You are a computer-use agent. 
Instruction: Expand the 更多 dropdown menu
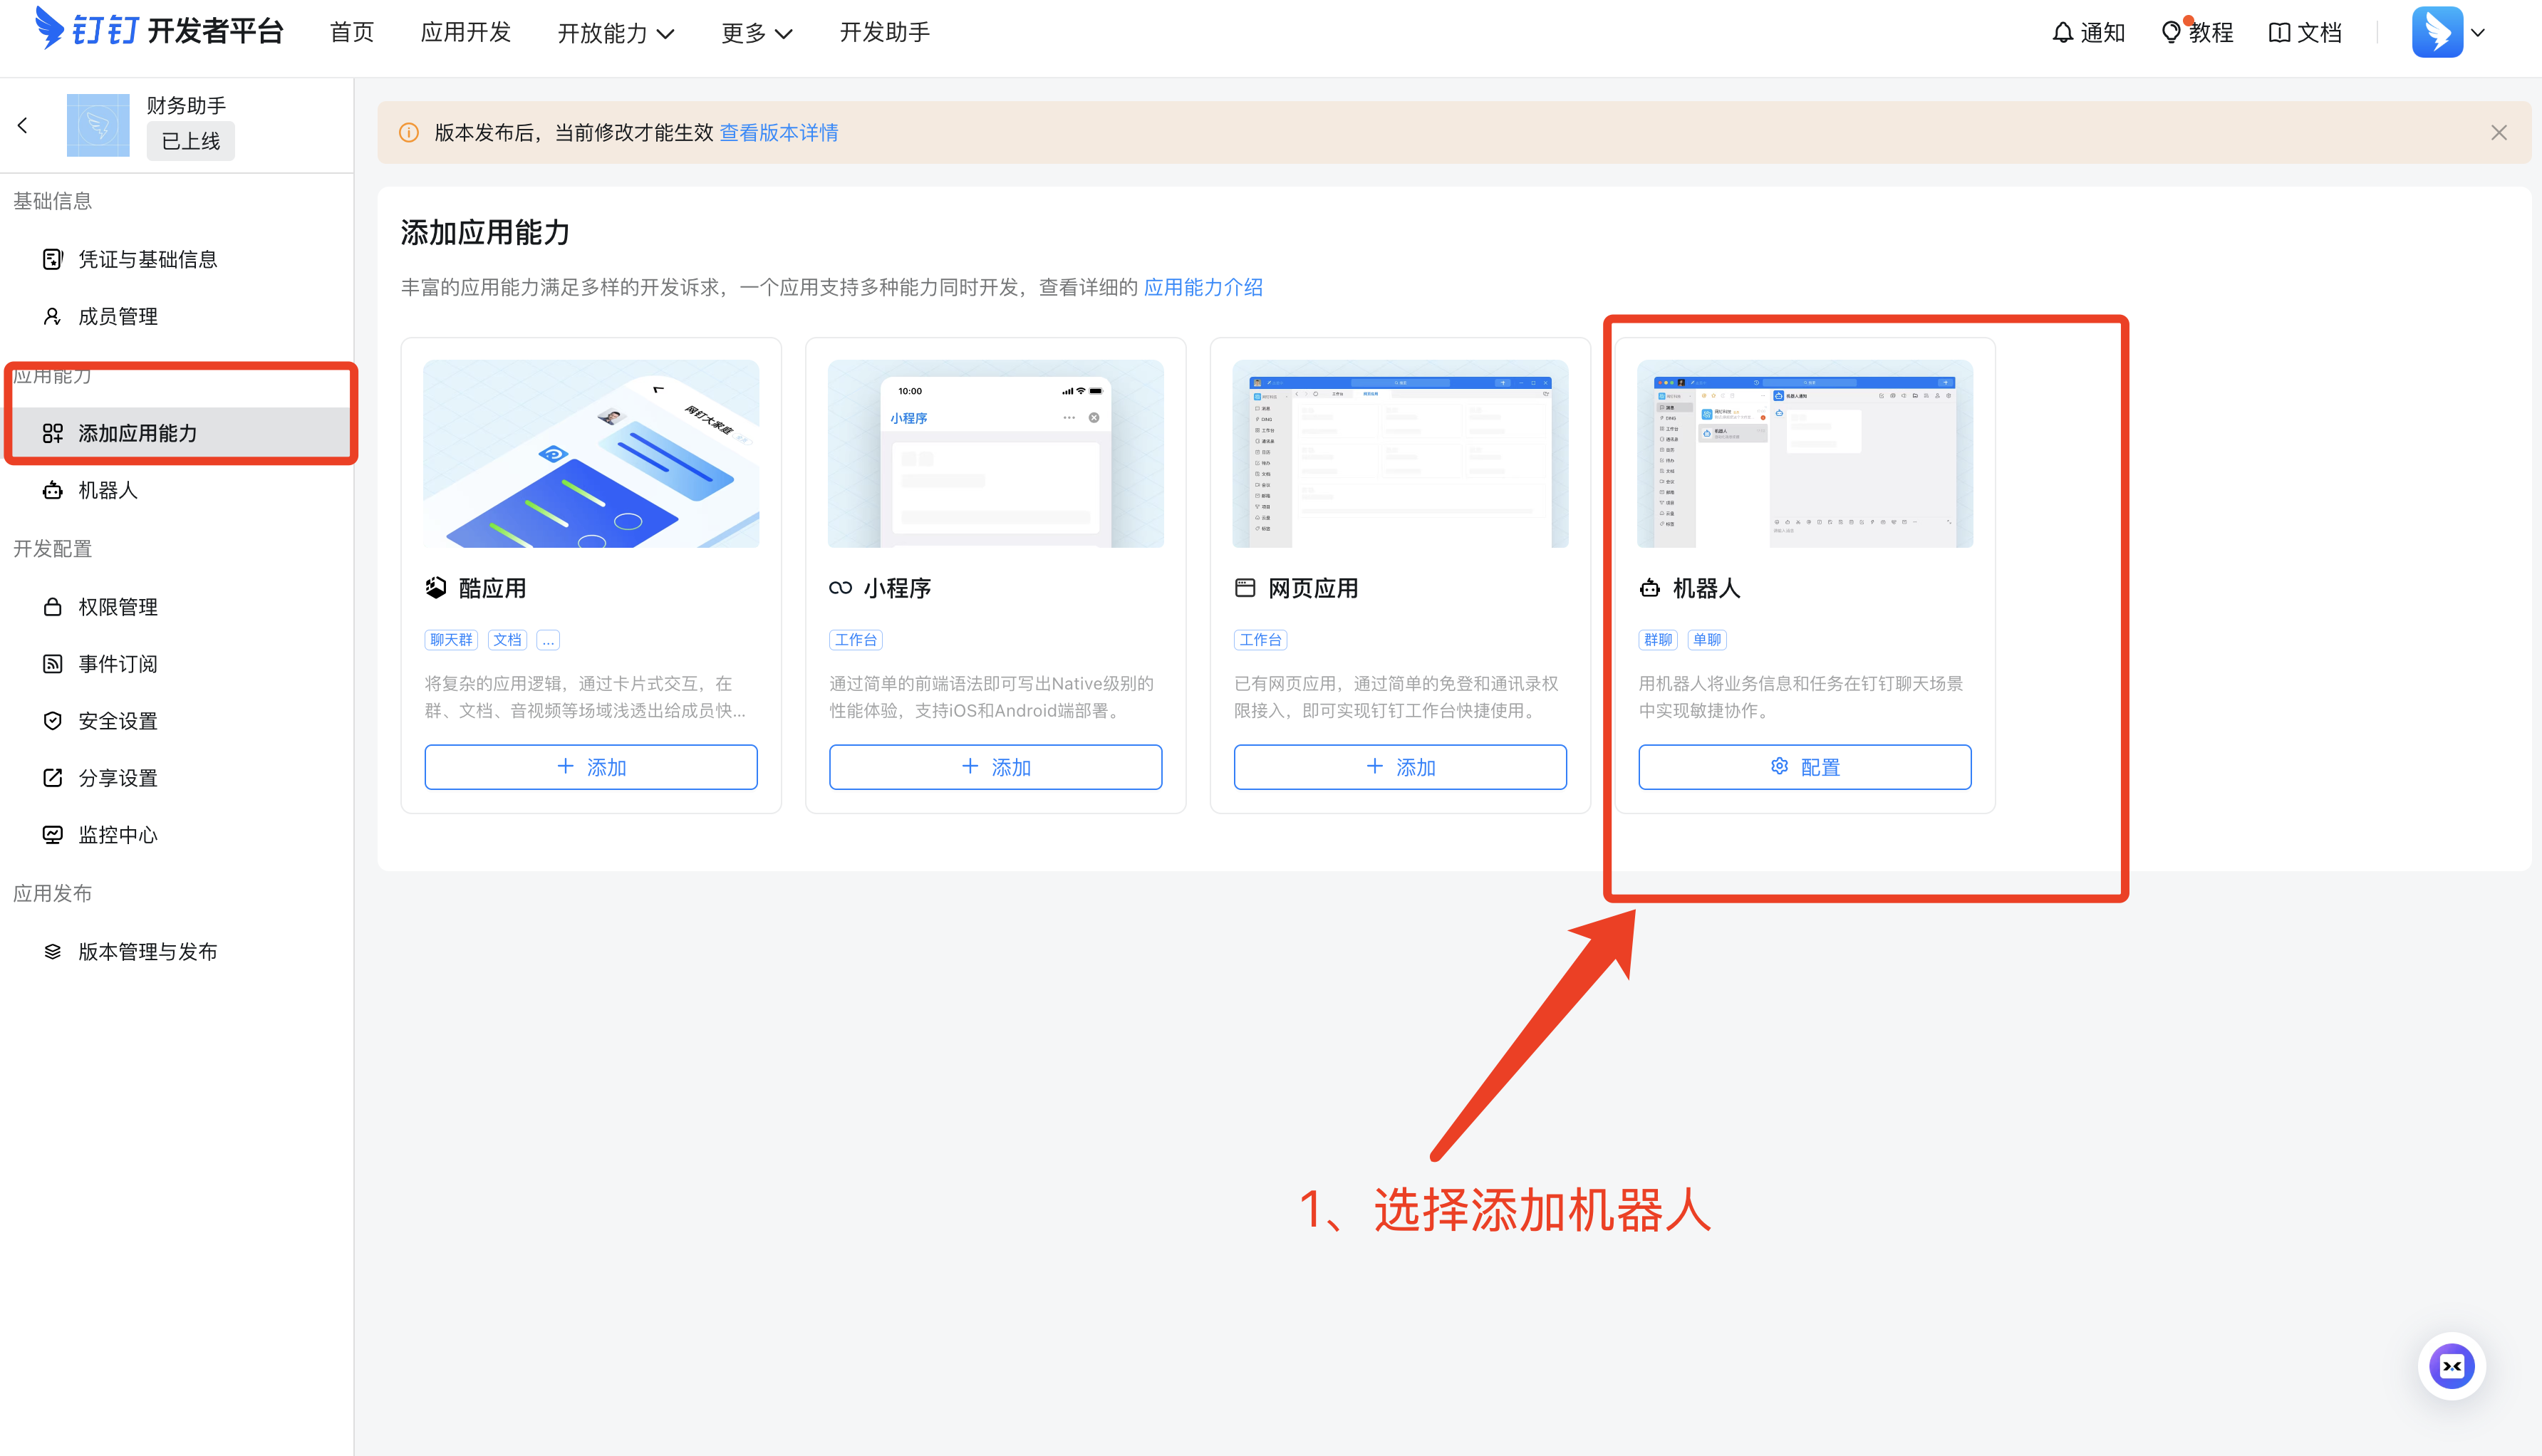pyautogui.click(x=757, y=33)
